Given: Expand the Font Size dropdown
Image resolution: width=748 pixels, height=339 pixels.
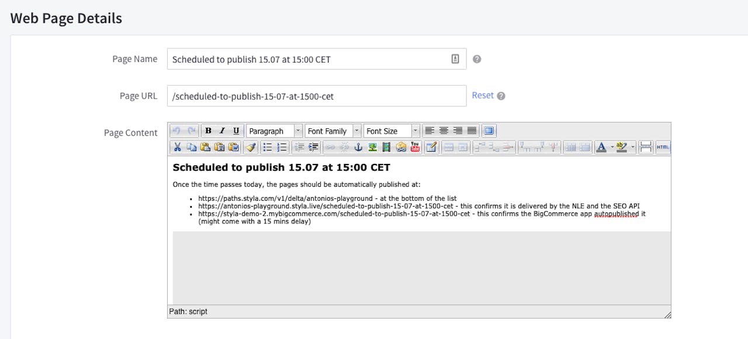Looking at the screenshot, I should pos(391,131).
